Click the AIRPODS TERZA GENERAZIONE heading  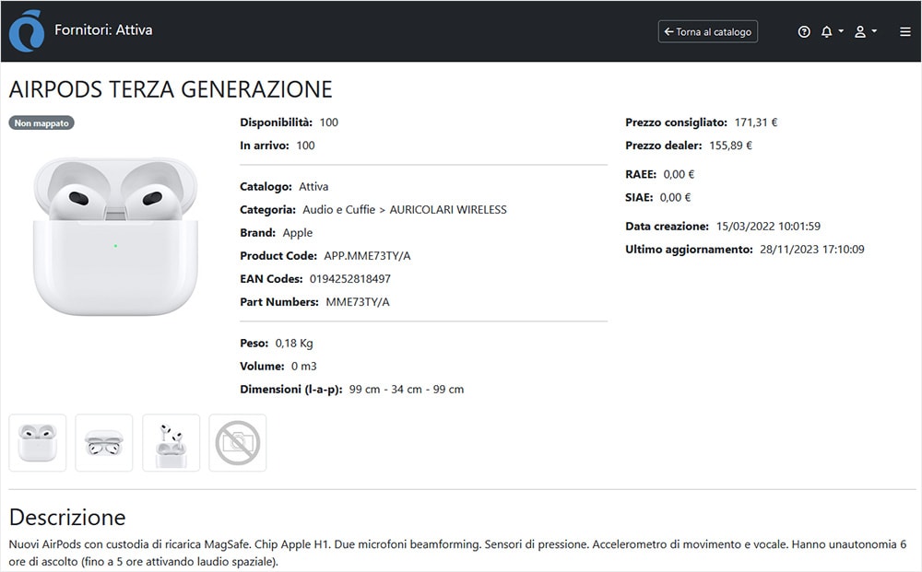coord(171,89)
